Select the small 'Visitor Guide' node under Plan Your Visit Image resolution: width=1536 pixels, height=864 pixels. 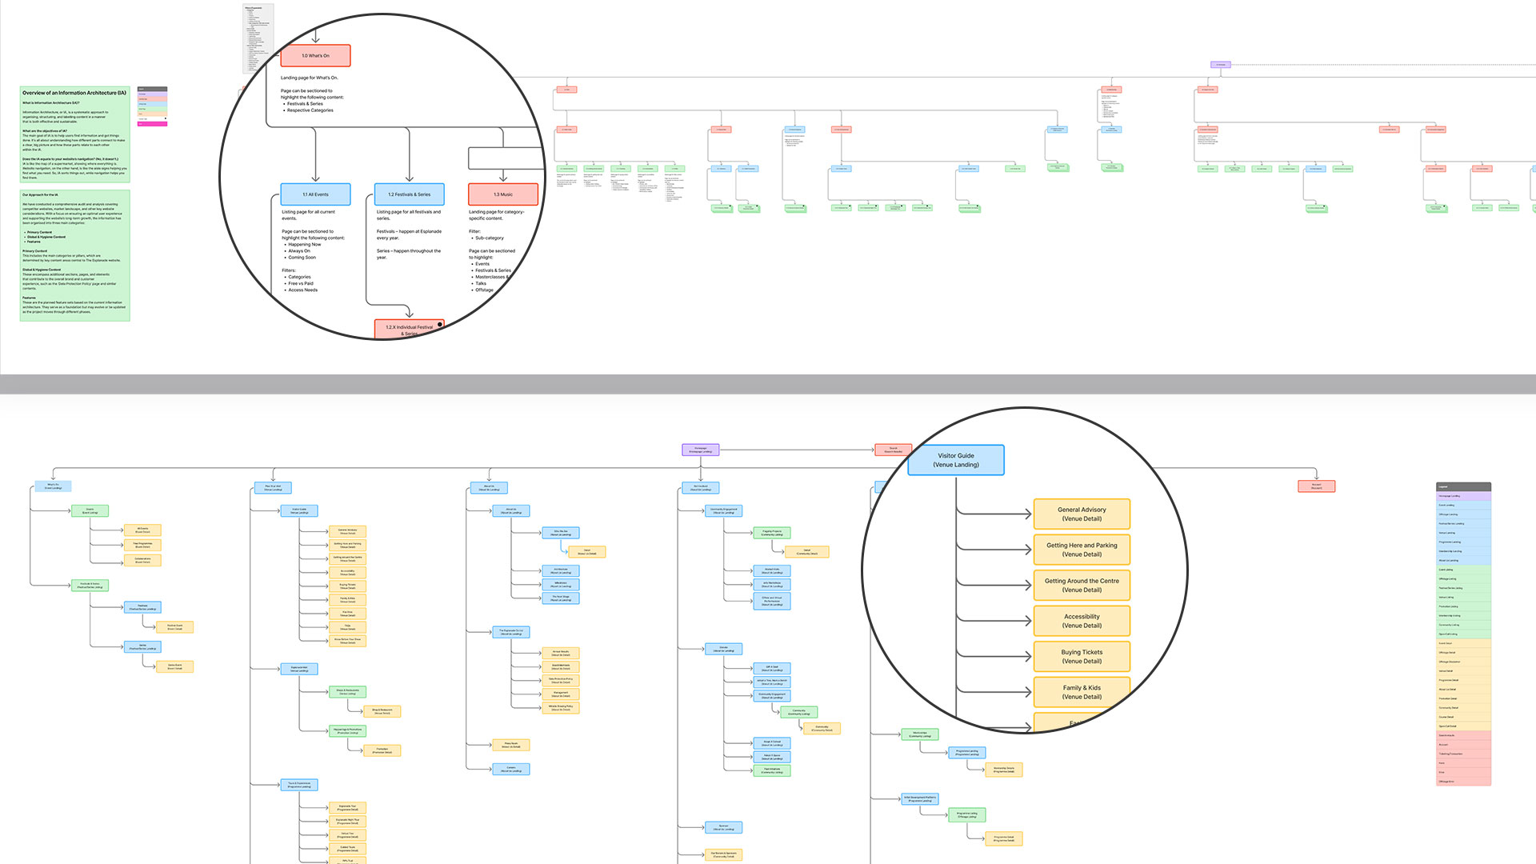(x=299, y=510)
